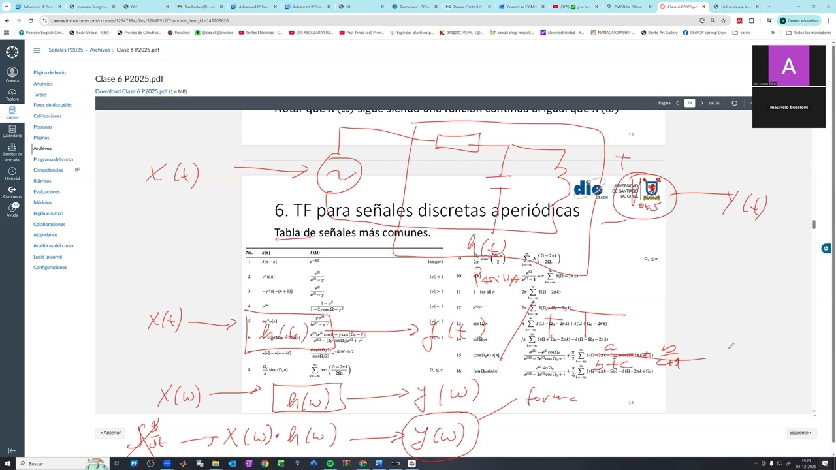Image resolution: width=836 pixels, height=470 pixels.
Task: Open Windows Task View
Action: click(118, 463)
